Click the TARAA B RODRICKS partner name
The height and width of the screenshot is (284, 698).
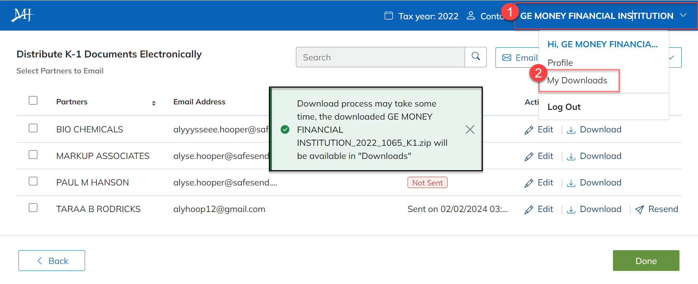click(x=99, y=209)
